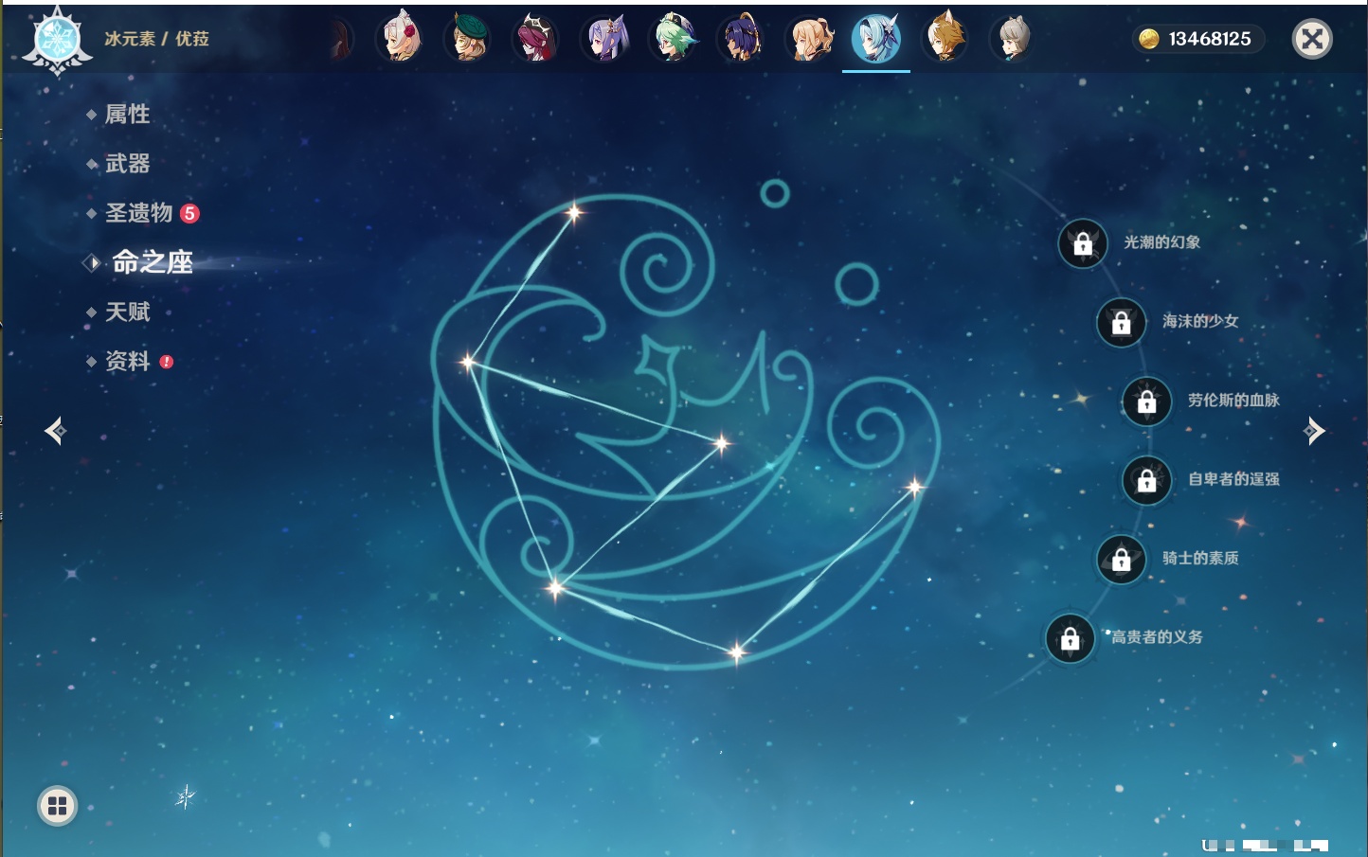The image size is (1368, 857).
Task: Click the lock icon for 自卑者的逞强
Action: (x=1146, y=480)
